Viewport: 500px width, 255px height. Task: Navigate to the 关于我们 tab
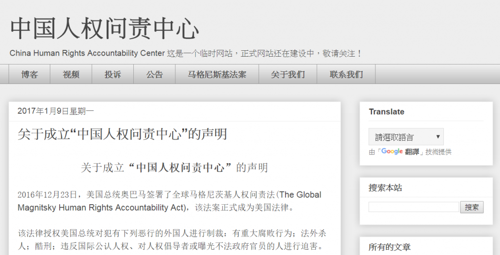[x=288, y=75]
